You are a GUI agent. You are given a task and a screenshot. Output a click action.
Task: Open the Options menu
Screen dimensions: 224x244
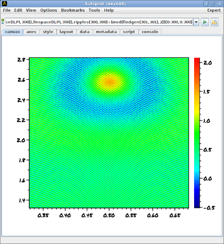49,10
